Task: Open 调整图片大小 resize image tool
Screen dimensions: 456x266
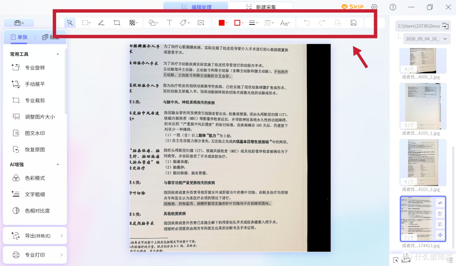Action: pos(33,117)
